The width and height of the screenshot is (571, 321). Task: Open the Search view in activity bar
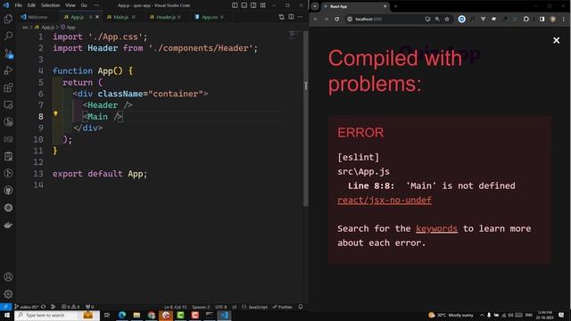pos(8,36)
